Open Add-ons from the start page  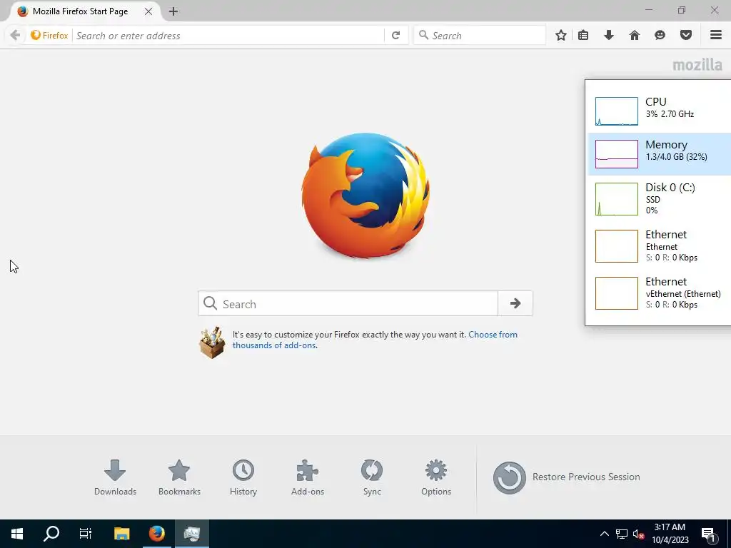point(308,477)
